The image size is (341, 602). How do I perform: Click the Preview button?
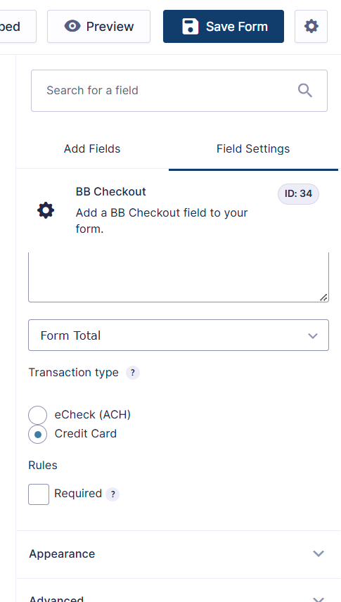[x=98, y=27]
